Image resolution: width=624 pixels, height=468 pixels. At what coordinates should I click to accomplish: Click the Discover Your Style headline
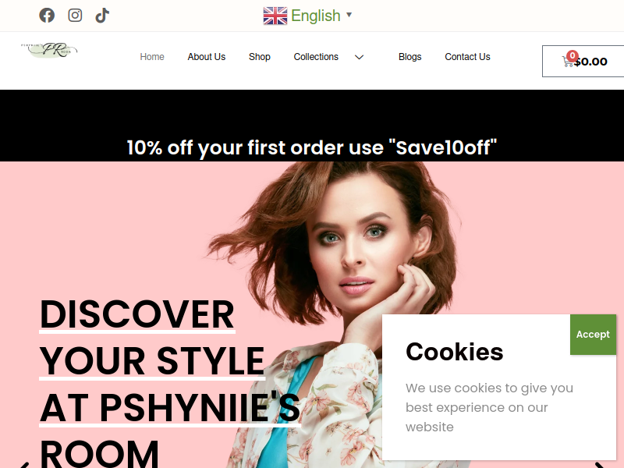[170, 384]
